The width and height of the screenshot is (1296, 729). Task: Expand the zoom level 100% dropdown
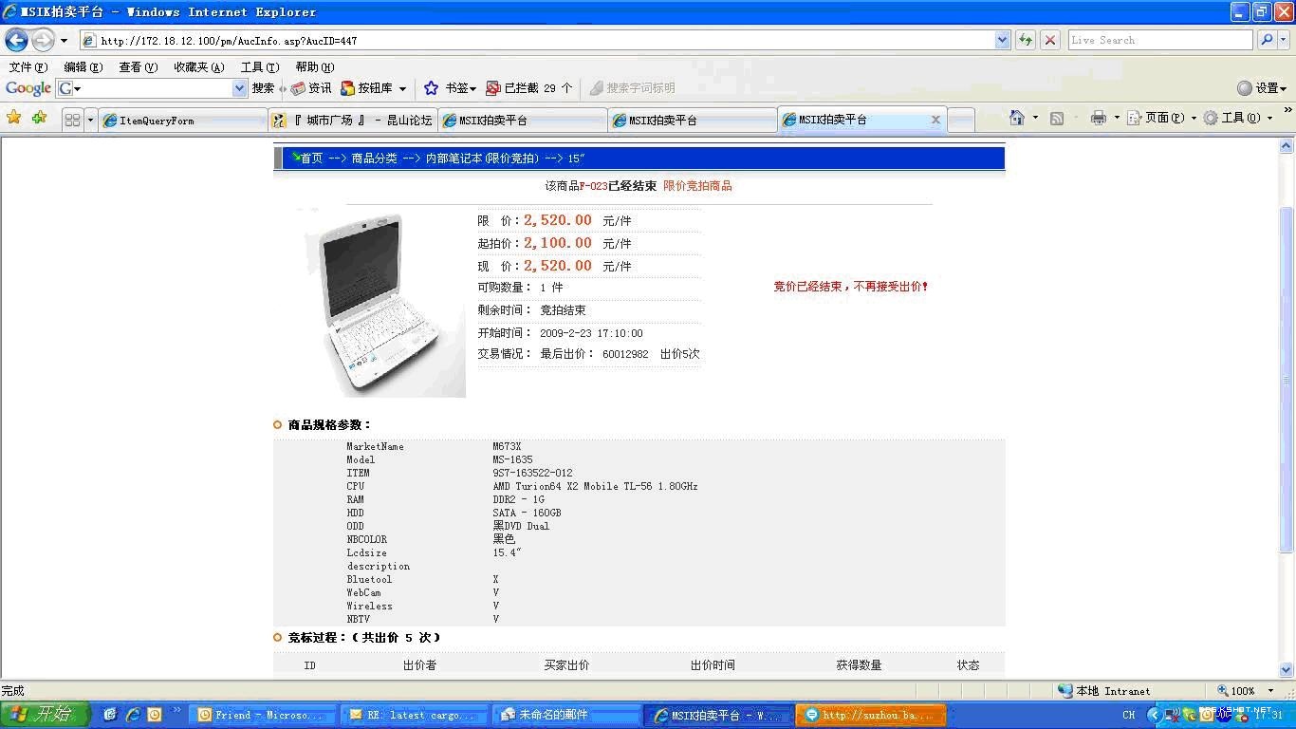click(x=1271, y=691)
